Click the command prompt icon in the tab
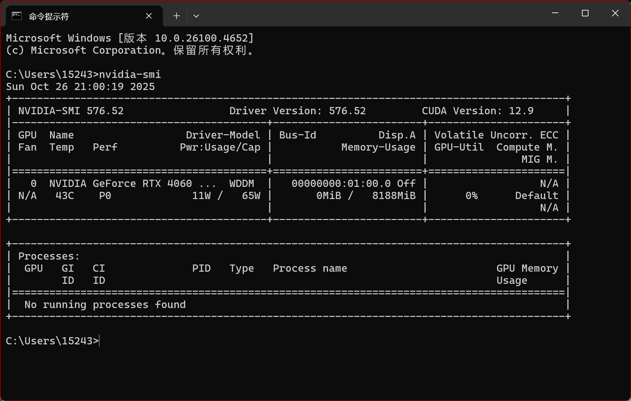The width and height of the screenshot is (631, 401). (x=17, y=16)
